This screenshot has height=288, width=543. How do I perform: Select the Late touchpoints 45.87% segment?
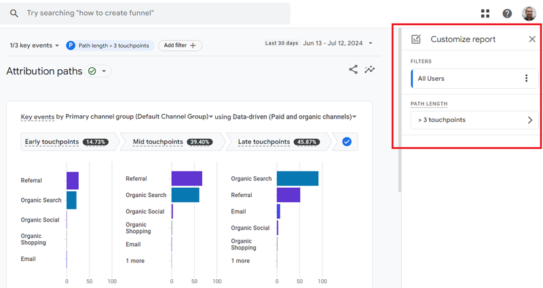click(278, 142)
